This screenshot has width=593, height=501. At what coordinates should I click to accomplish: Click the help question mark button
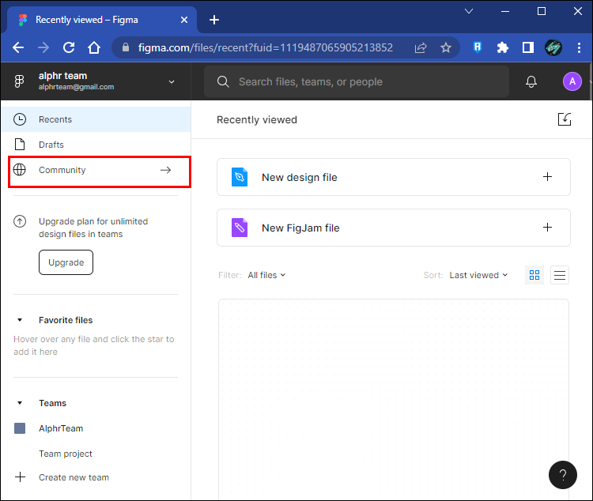point(563,475)
